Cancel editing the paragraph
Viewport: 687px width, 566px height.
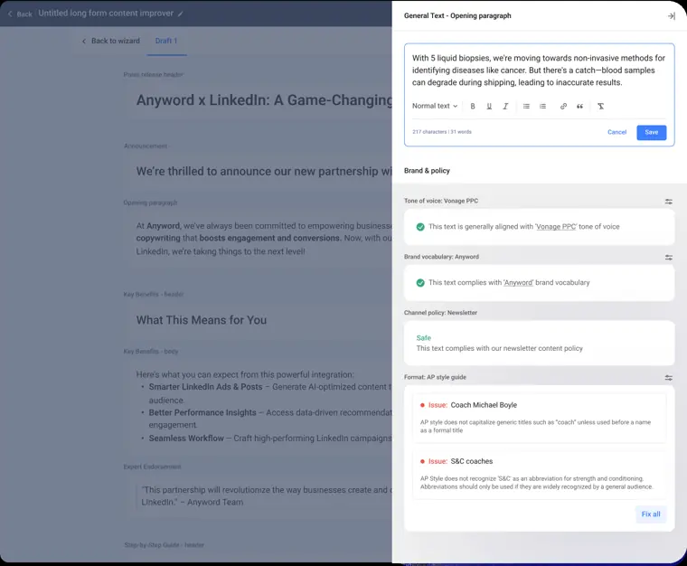pos(616,132)
